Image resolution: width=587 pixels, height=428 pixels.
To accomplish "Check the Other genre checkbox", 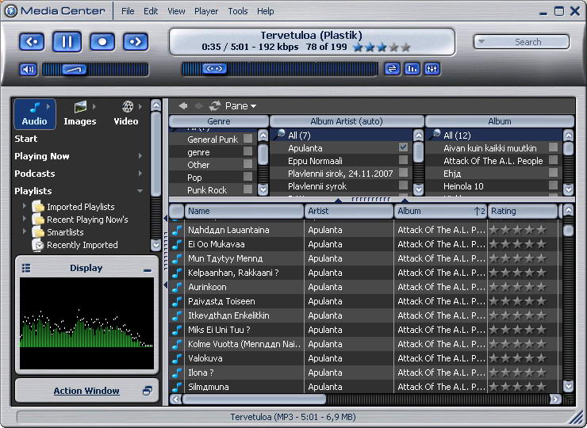I will 247,164.
